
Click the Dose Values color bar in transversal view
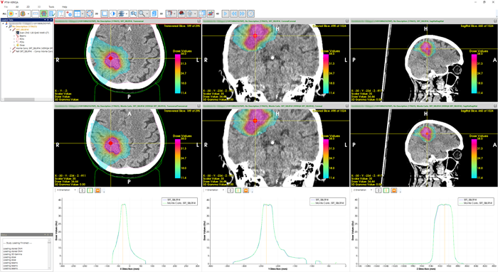178,74
